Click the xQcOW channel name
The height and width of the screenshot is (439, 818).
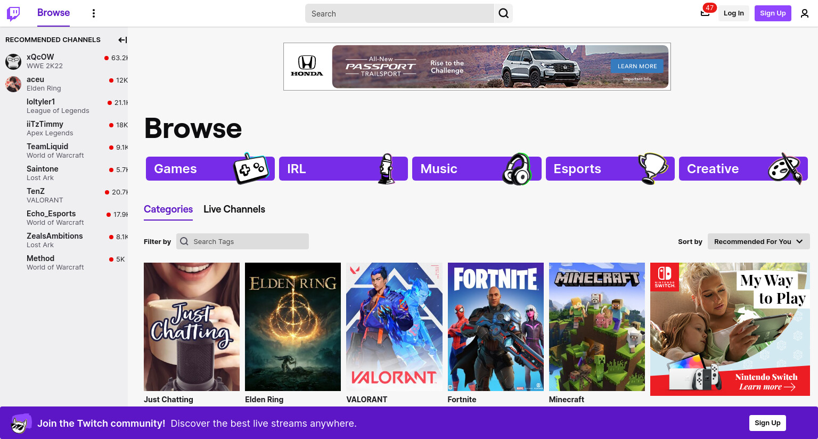point(40,57)
